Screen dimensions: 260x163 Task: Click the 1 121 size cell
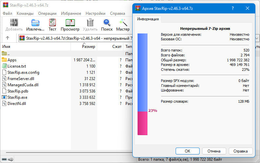point(91,72)
